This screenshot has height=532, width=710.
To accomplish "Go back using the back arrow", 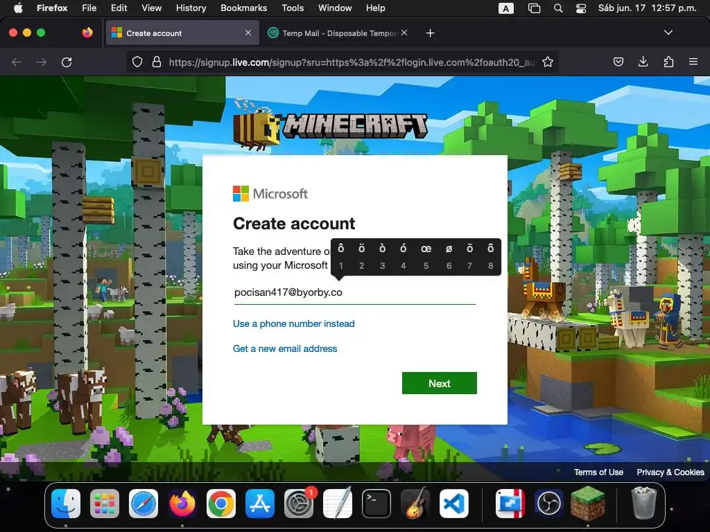I will (x=17, y=62).
